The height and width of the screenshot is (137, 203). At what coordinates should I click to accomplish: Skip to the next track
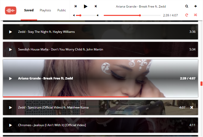pos(96,6)
